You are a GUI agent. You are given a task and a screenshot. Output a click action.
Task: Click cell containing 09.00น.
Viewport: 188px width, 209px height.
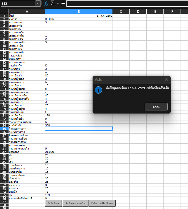[x=79, y=19]
